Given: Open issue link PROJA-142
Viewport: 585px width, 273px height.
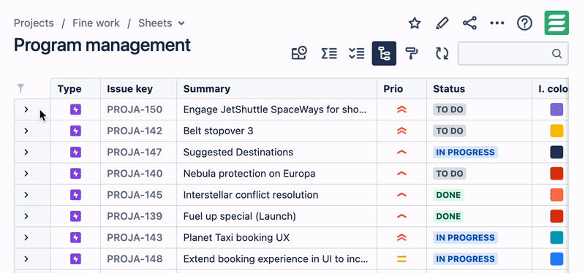Looking at the screenshot, I should [135, 131].
